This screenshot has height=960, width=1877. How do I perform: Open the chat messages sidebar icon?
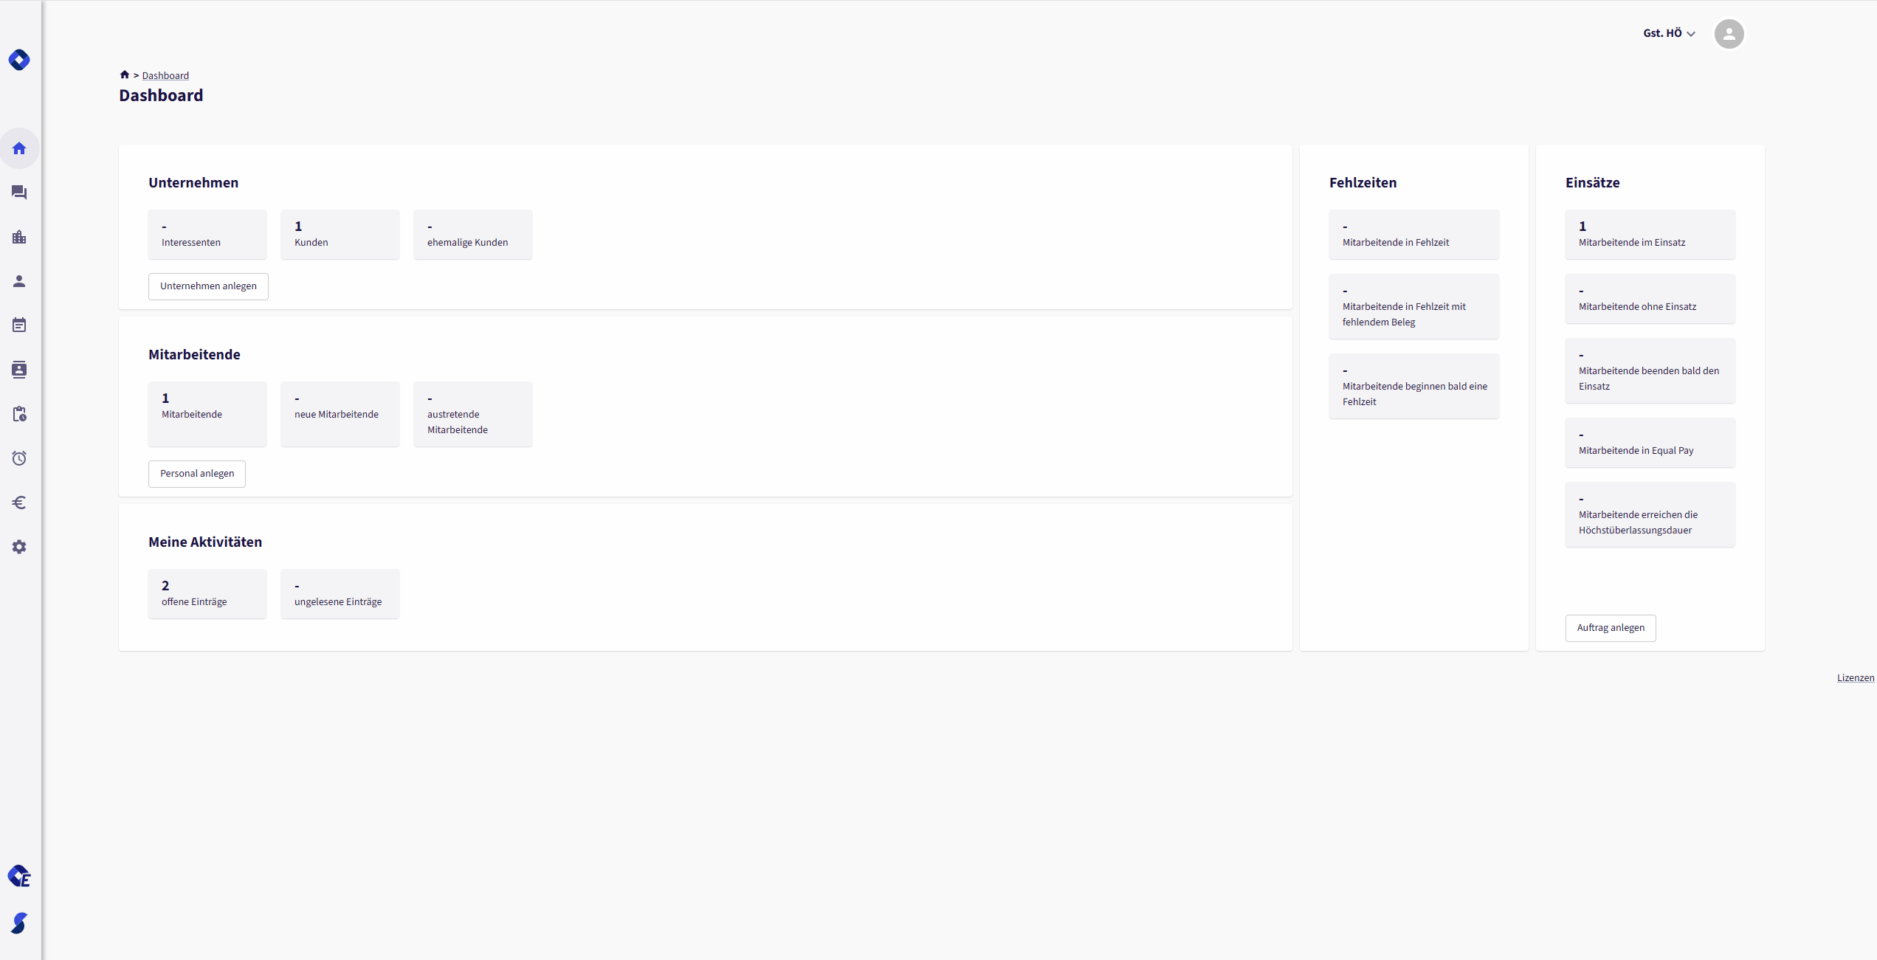19,193
